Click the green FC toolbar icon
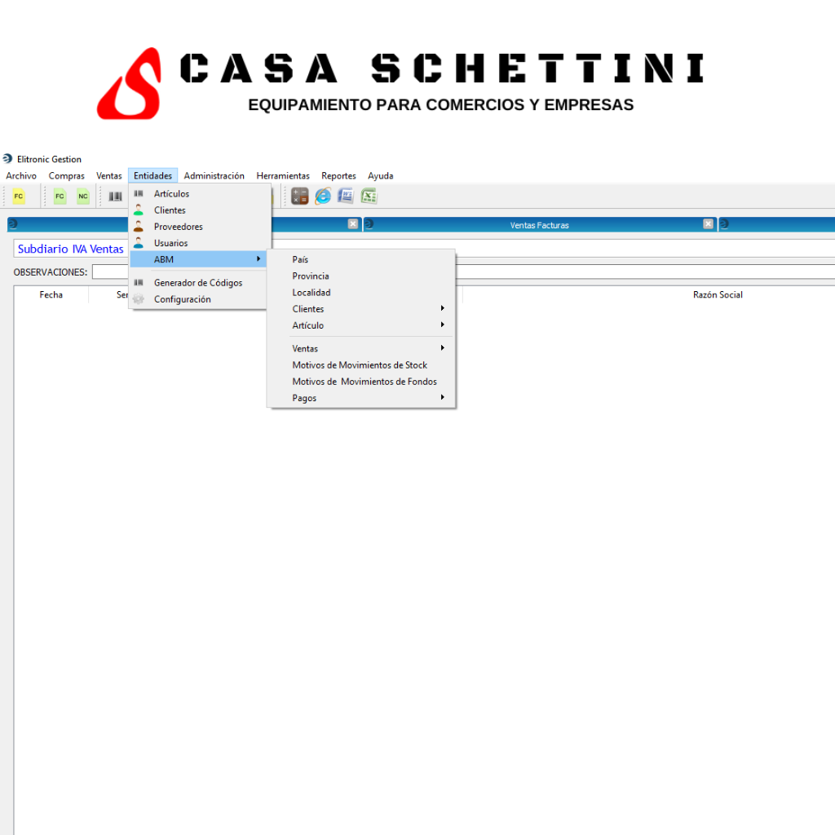The image size is (835, 835). [60, 196]
